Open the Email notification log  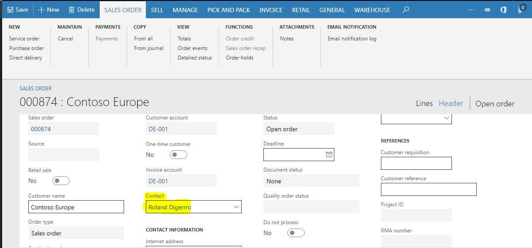(x=352, y=39)
